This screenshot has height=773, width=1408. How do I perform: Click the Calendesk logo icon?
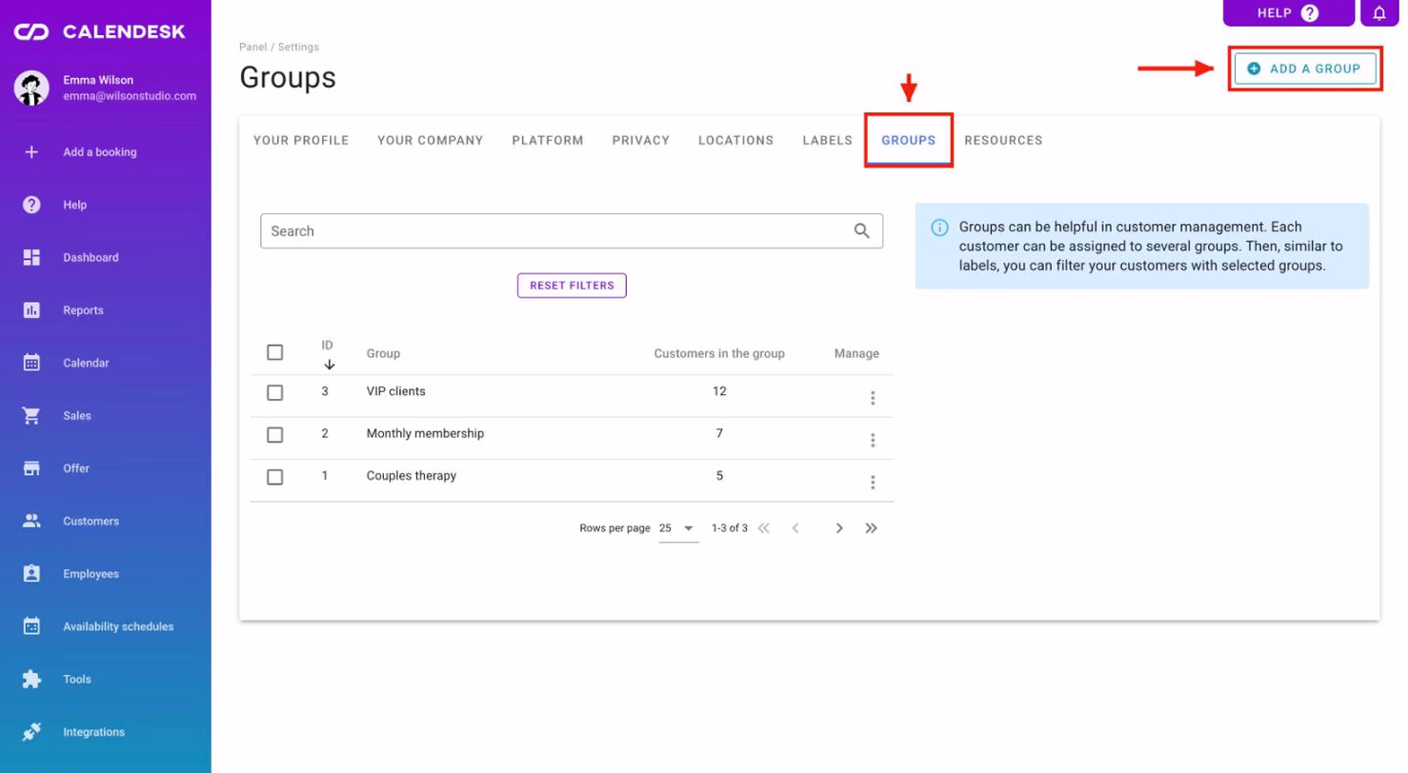coord(31,32)
